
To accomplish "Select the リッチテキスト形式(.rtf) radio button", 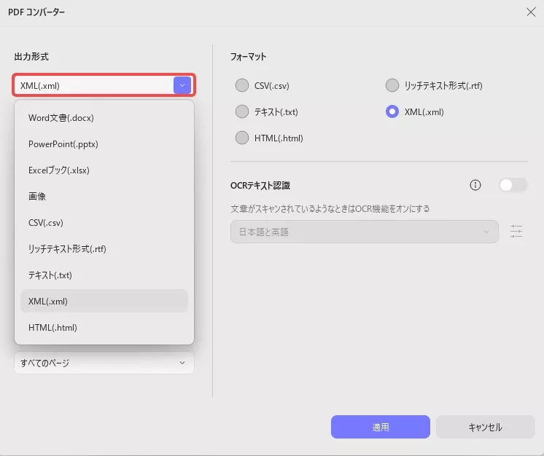I will click(x=392, y=85).
